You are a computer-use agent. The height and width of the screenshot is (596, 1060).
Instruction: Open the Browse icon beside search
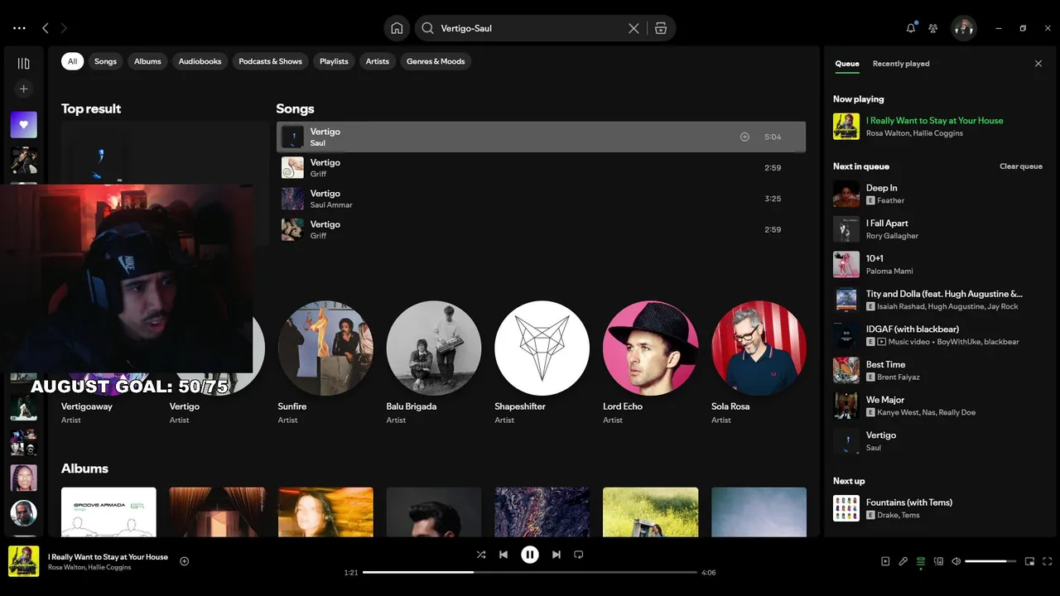click(x=660, y=28)
